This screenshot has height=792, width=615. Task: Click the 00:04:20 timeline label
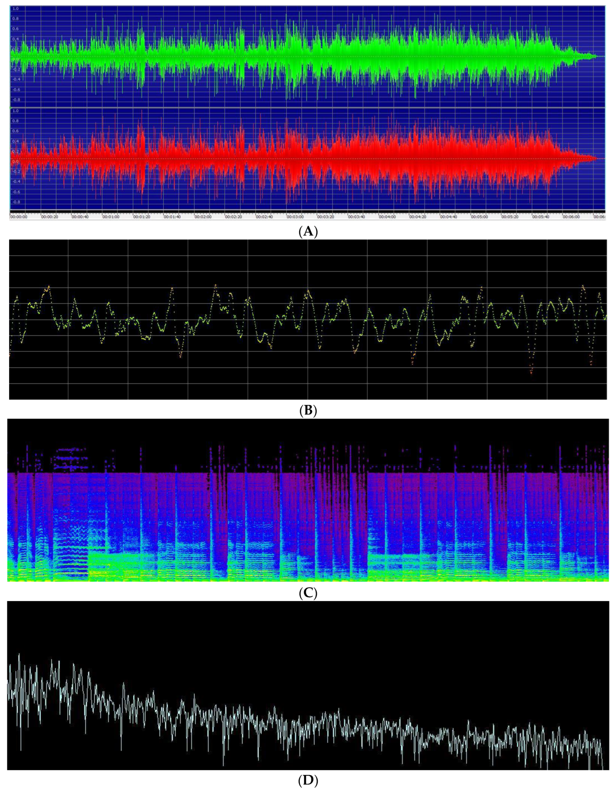coord(418,217)
